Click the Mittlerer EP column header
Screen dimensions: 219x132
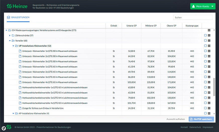click(151, 26)
